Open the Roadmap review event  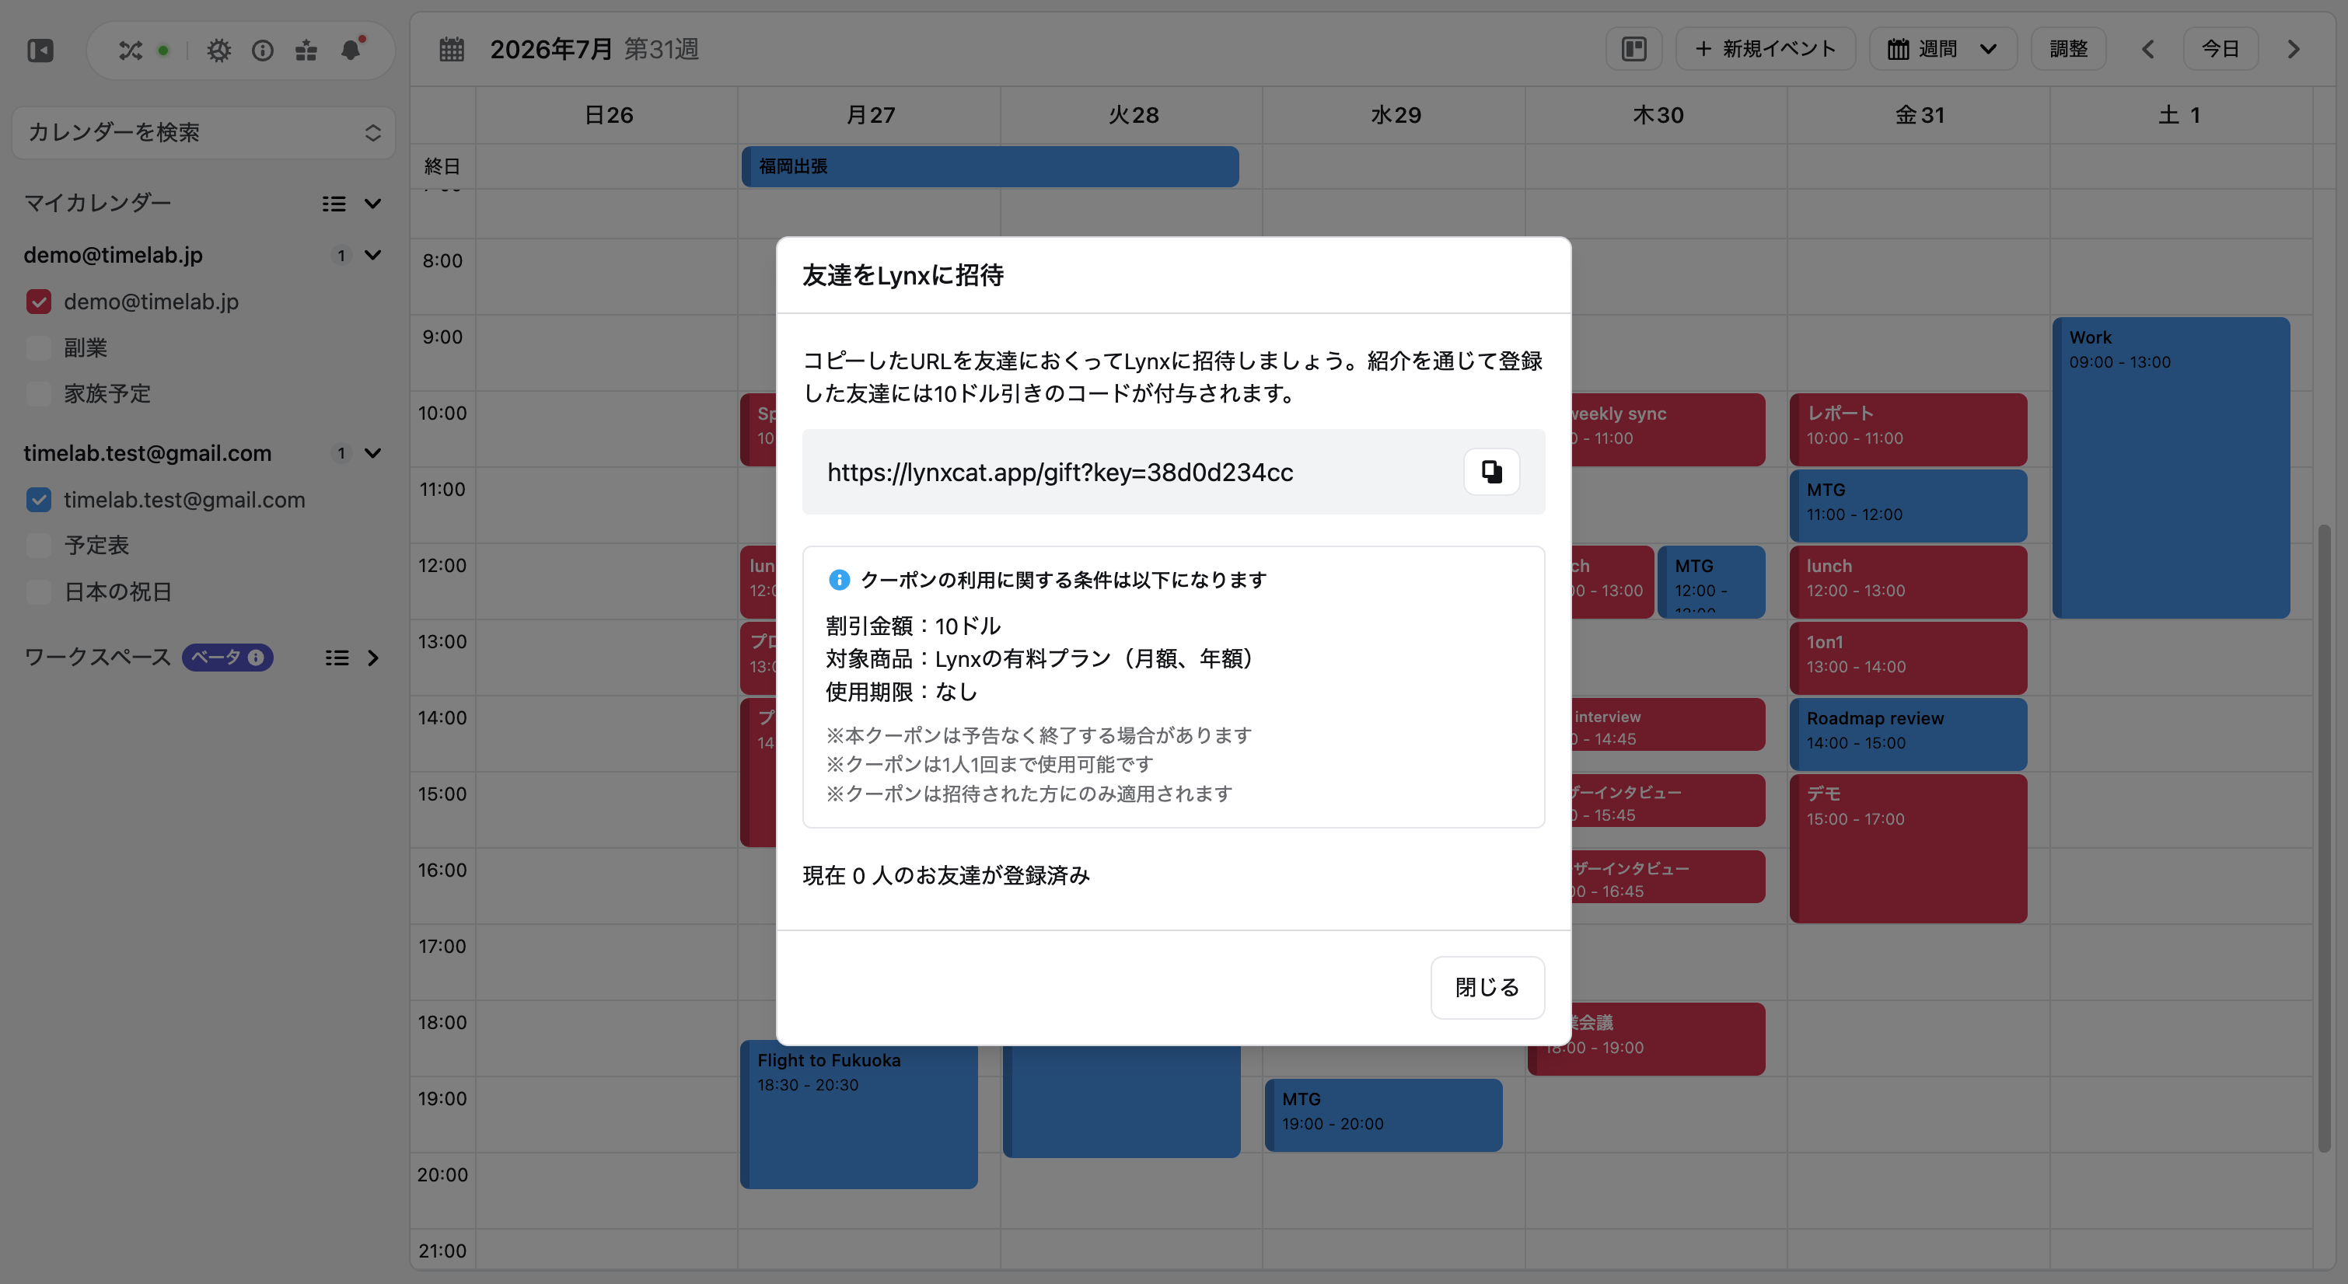click(x=1908, y=734)
